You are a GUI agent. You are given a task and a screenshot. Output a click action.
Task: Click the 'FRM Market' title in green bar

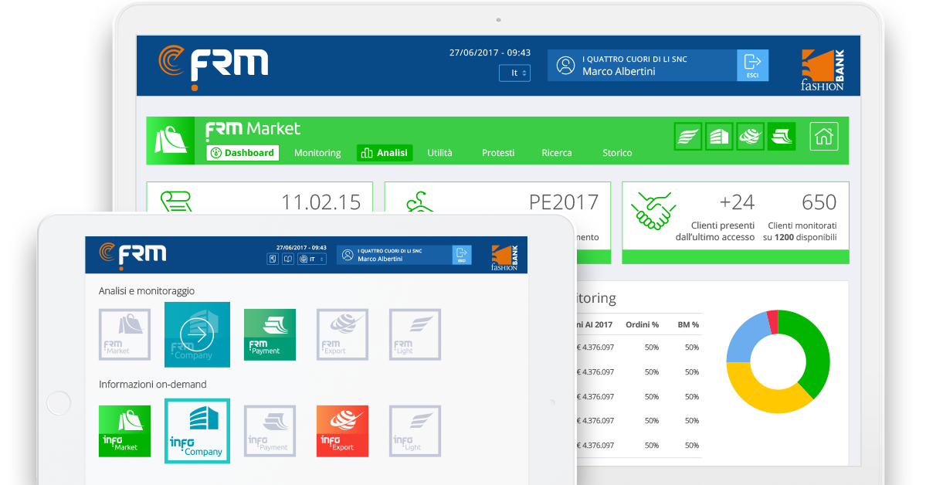(253, 130)
